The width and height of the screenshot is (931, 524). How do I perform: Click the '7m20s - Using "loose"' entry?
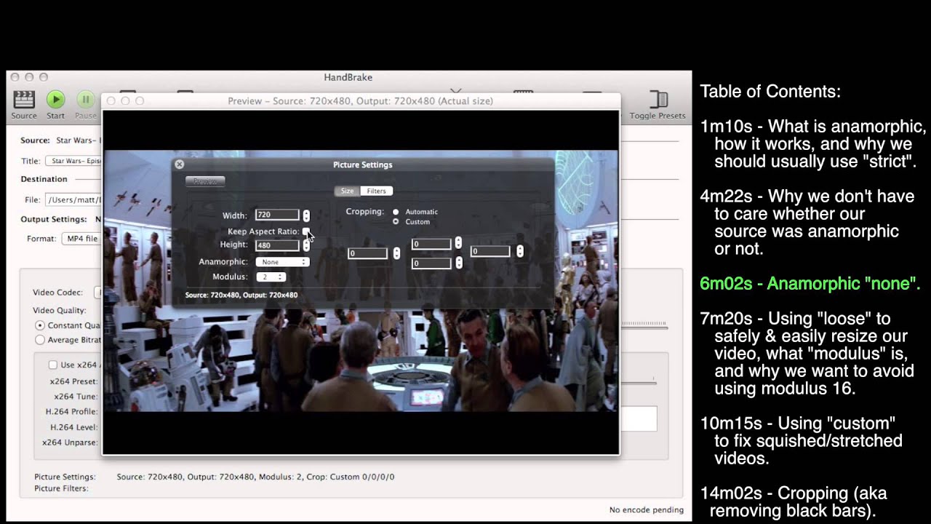[807, 354]
